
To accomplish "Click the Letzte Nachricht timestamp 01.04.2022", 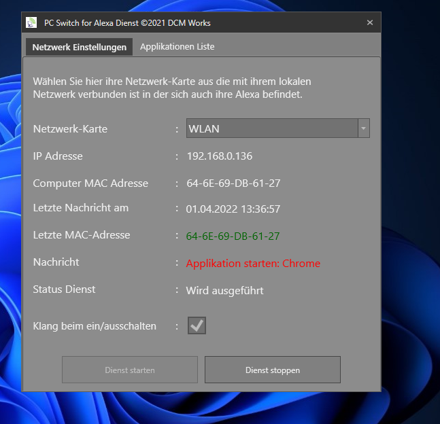I will pos(233,209).
